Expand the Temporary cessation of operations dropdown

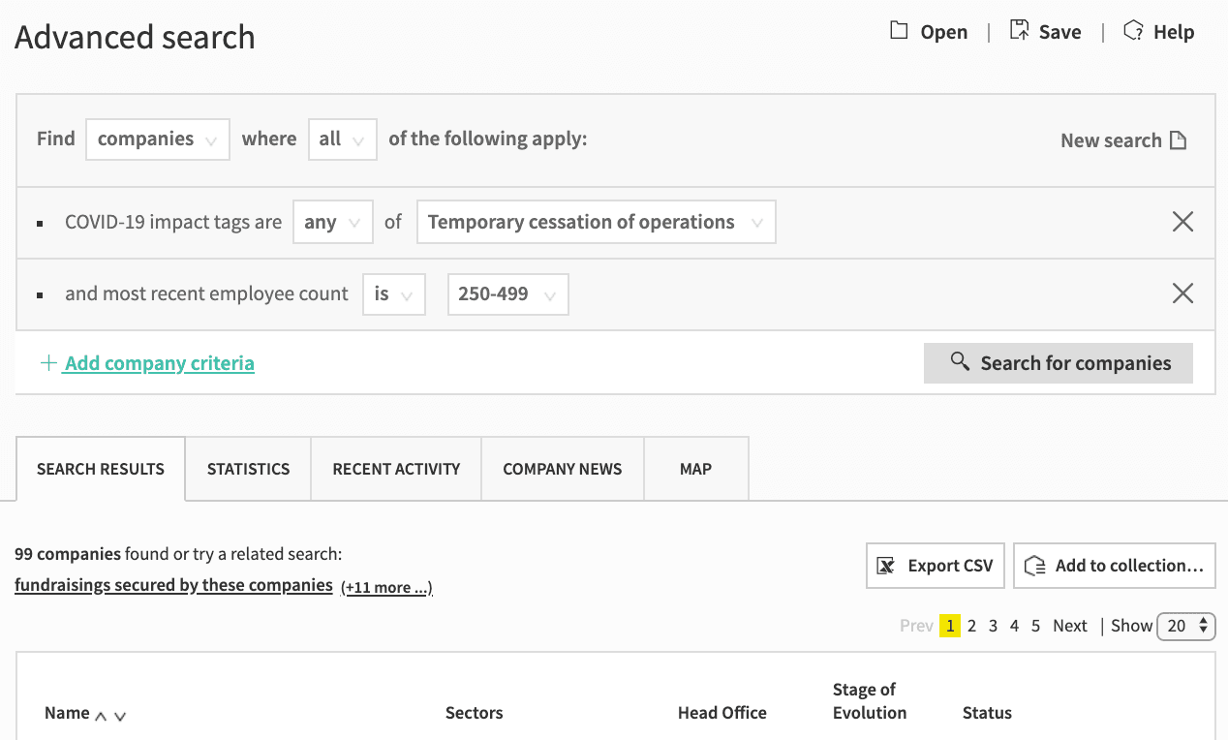point(596,222)
